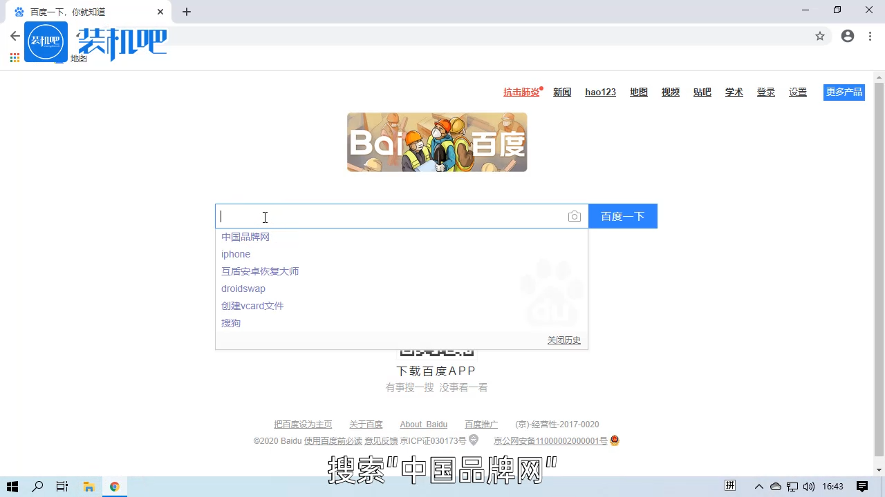Pick "droidswap" suggestion from list

(x=243, y=289)
